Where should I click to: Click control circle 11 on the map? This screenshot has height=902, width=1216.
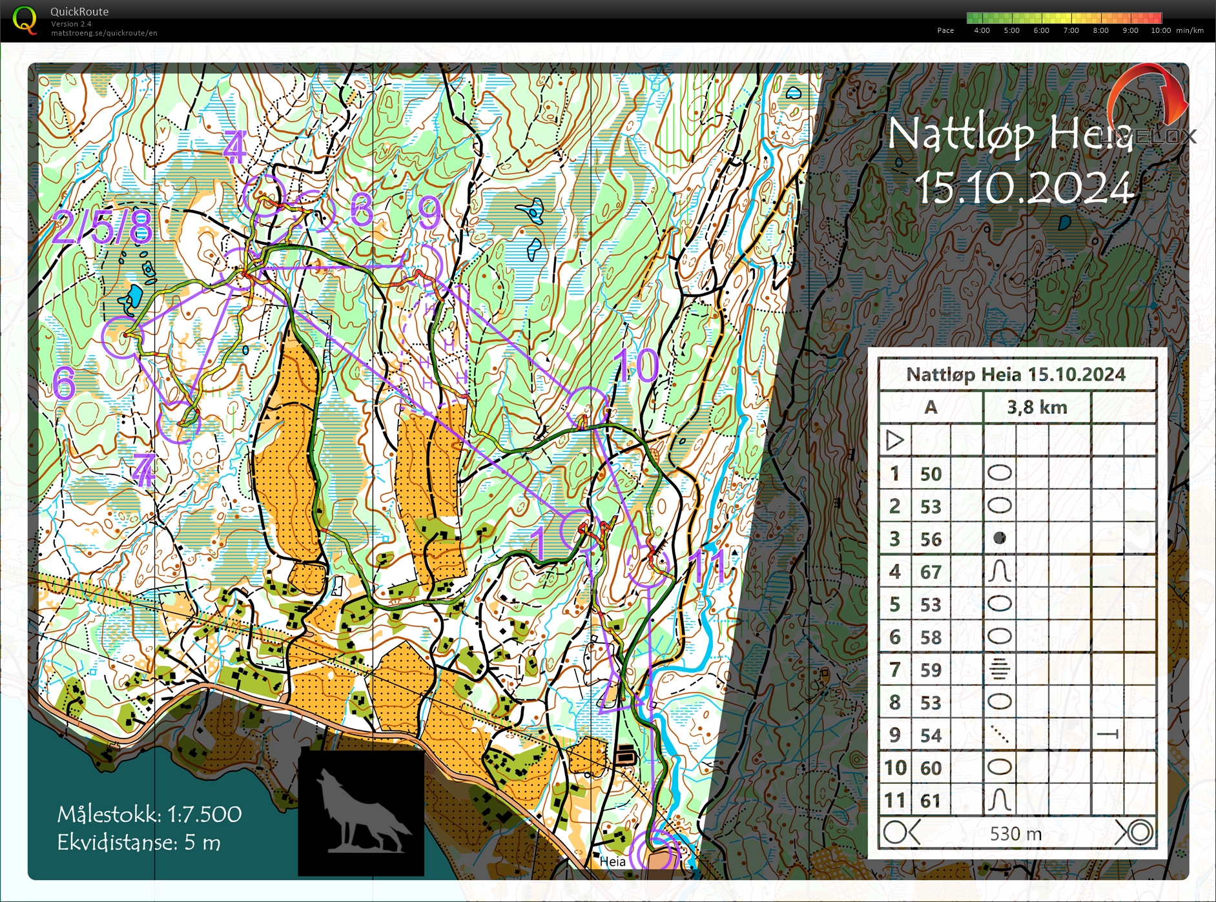click(x=649, y=567)
